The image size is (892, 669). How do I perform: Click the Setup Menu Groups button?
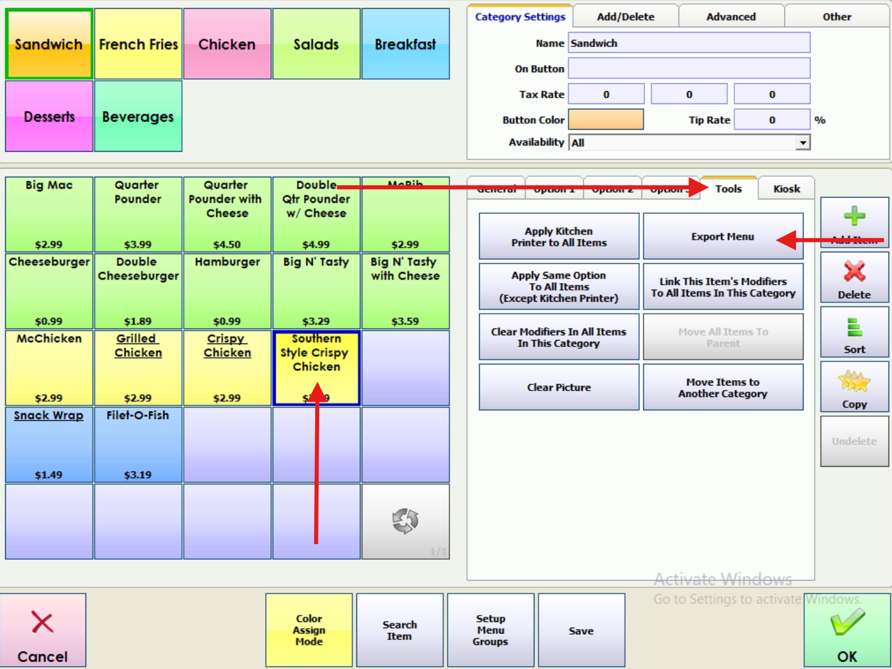490,630
